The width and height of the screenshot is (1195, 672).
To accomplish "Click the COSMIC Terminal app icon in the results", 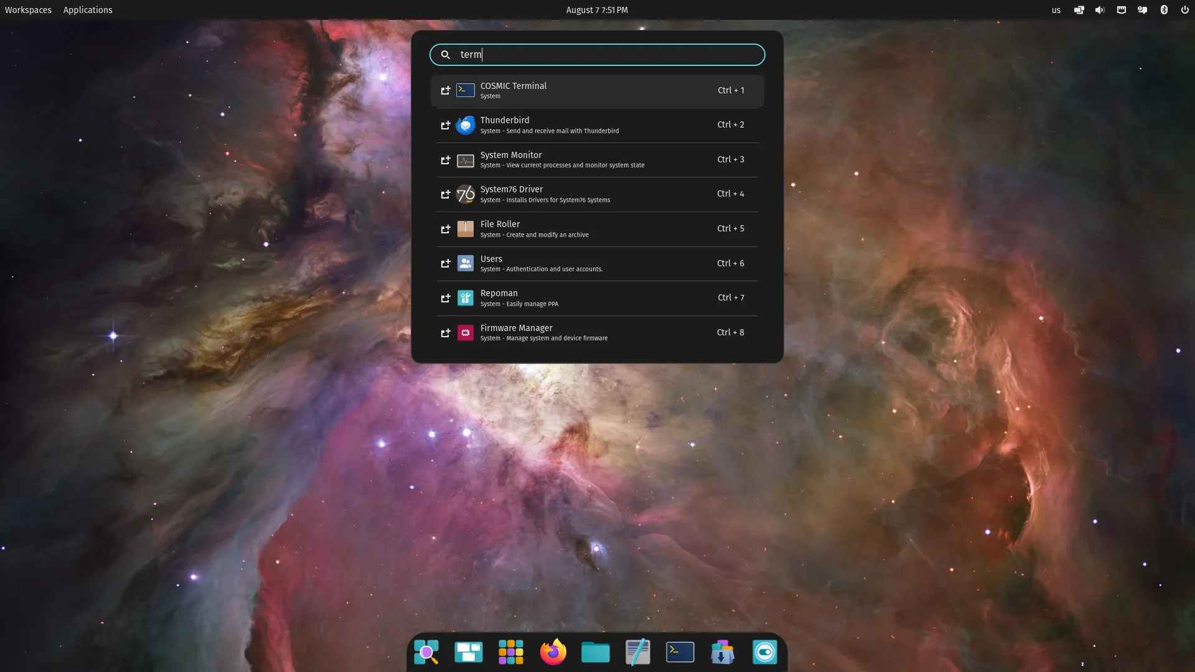I will [x=466, y=91].
